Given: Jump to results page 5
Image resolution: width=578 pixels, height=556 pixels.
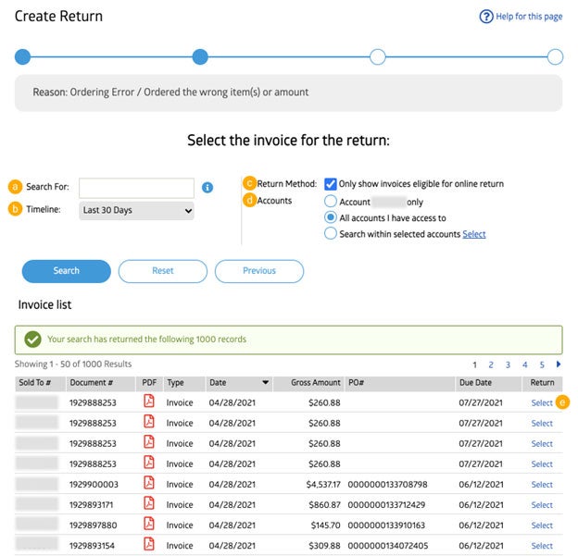Looking at the screenshot, I should pos(542,365).
